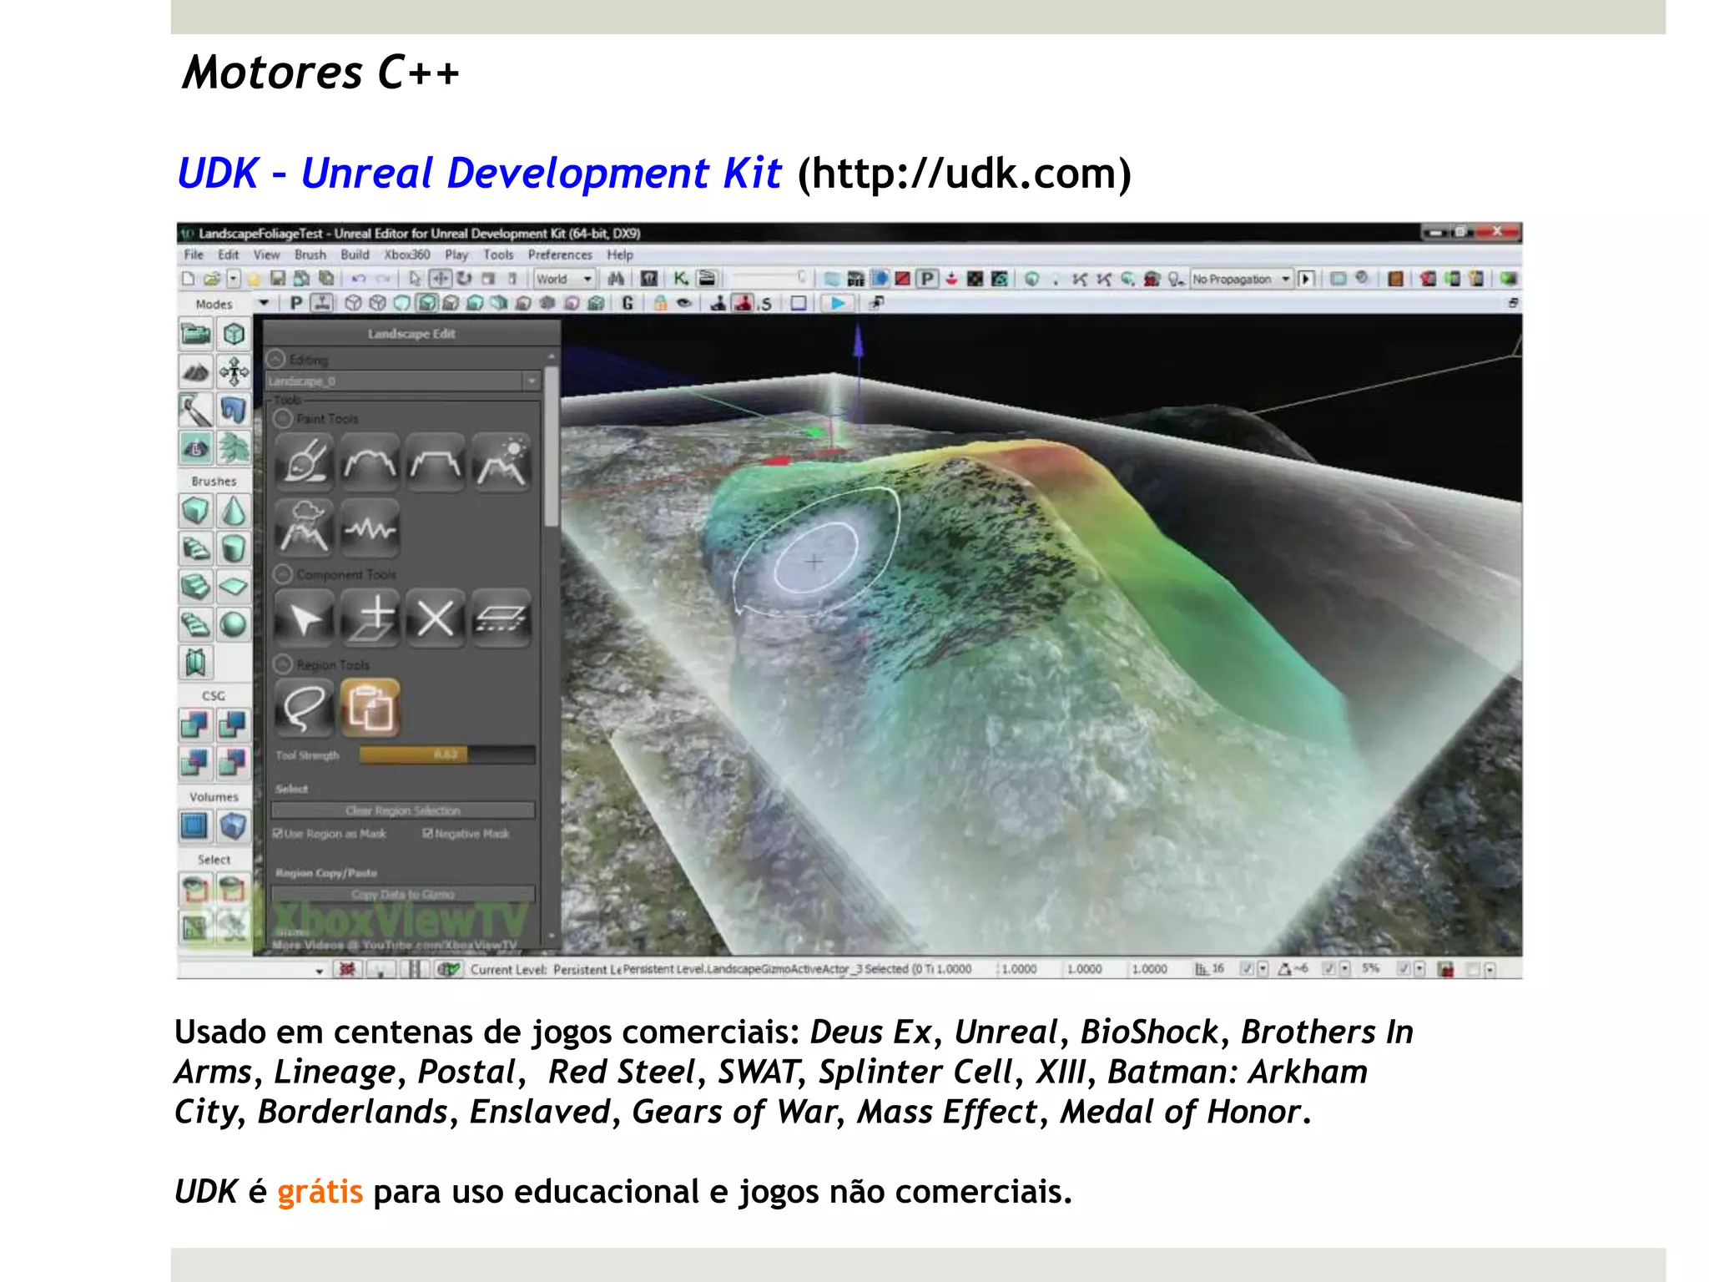Adjust the Tool Strength slider
The width and height of the screenshot is (1709, 1282).
447,755
